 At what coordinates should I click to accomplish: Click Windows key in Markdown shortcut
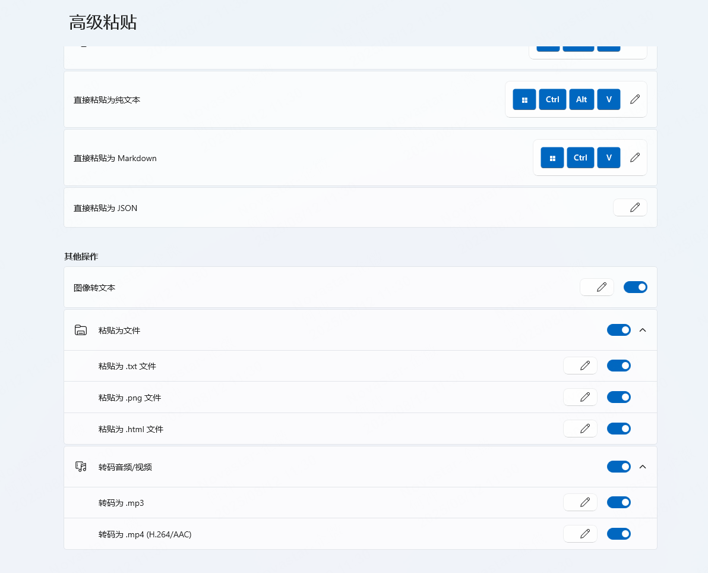(x=552, y=158)
